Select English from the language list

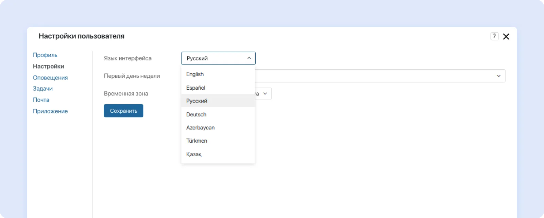pyautogui.click(x=195, y=74)
